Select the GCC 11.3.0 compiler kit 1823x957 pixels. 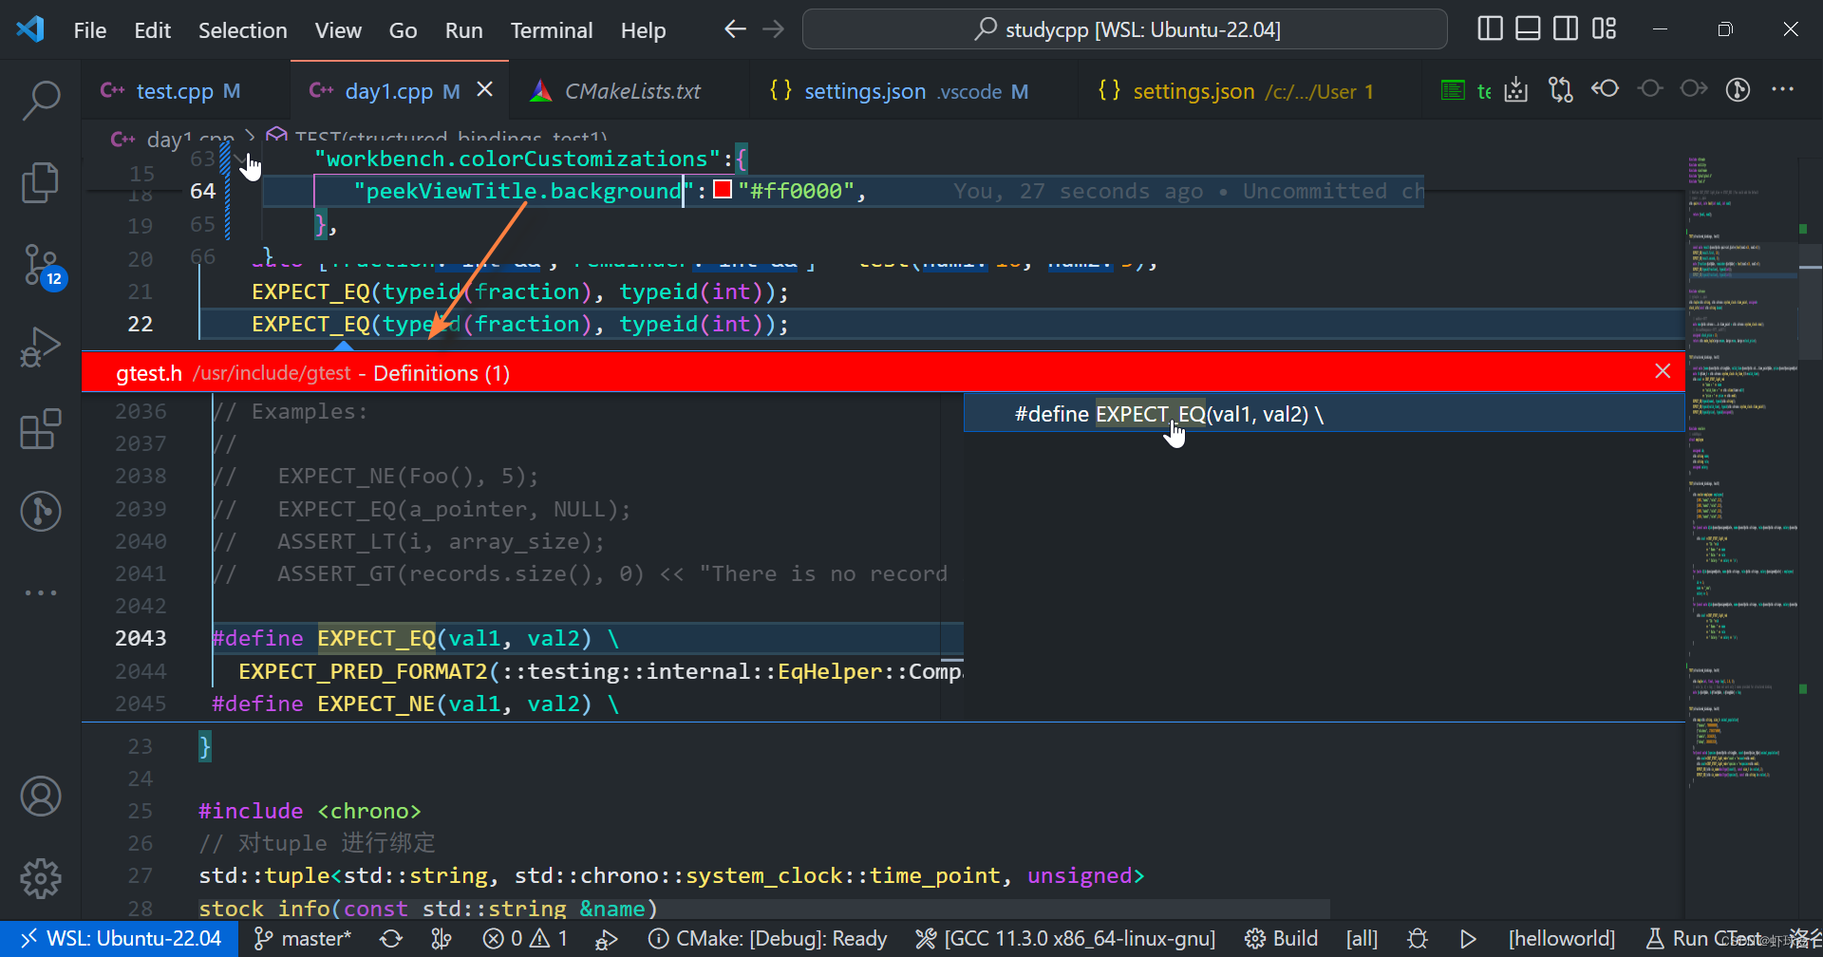1064,939
